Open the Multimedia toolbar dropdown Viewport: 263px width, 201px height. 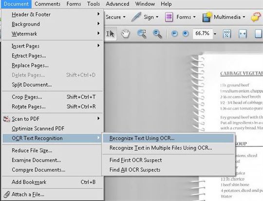click(224, 17)
